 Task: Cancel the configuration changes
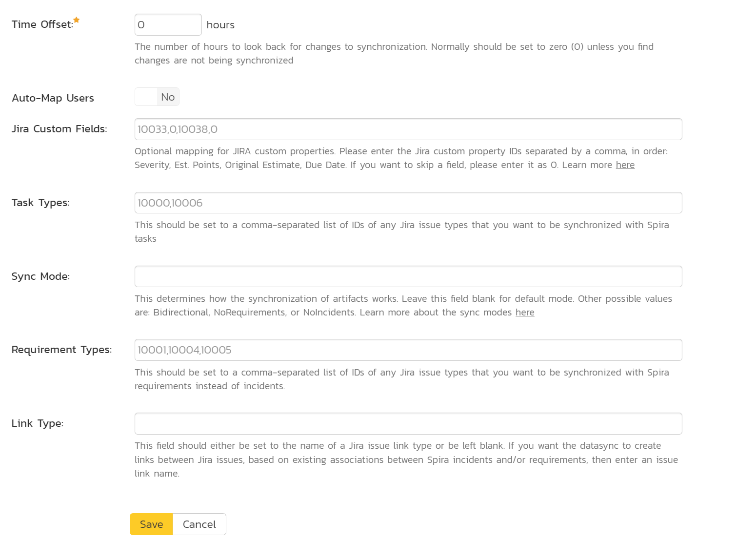click(199, 524)
